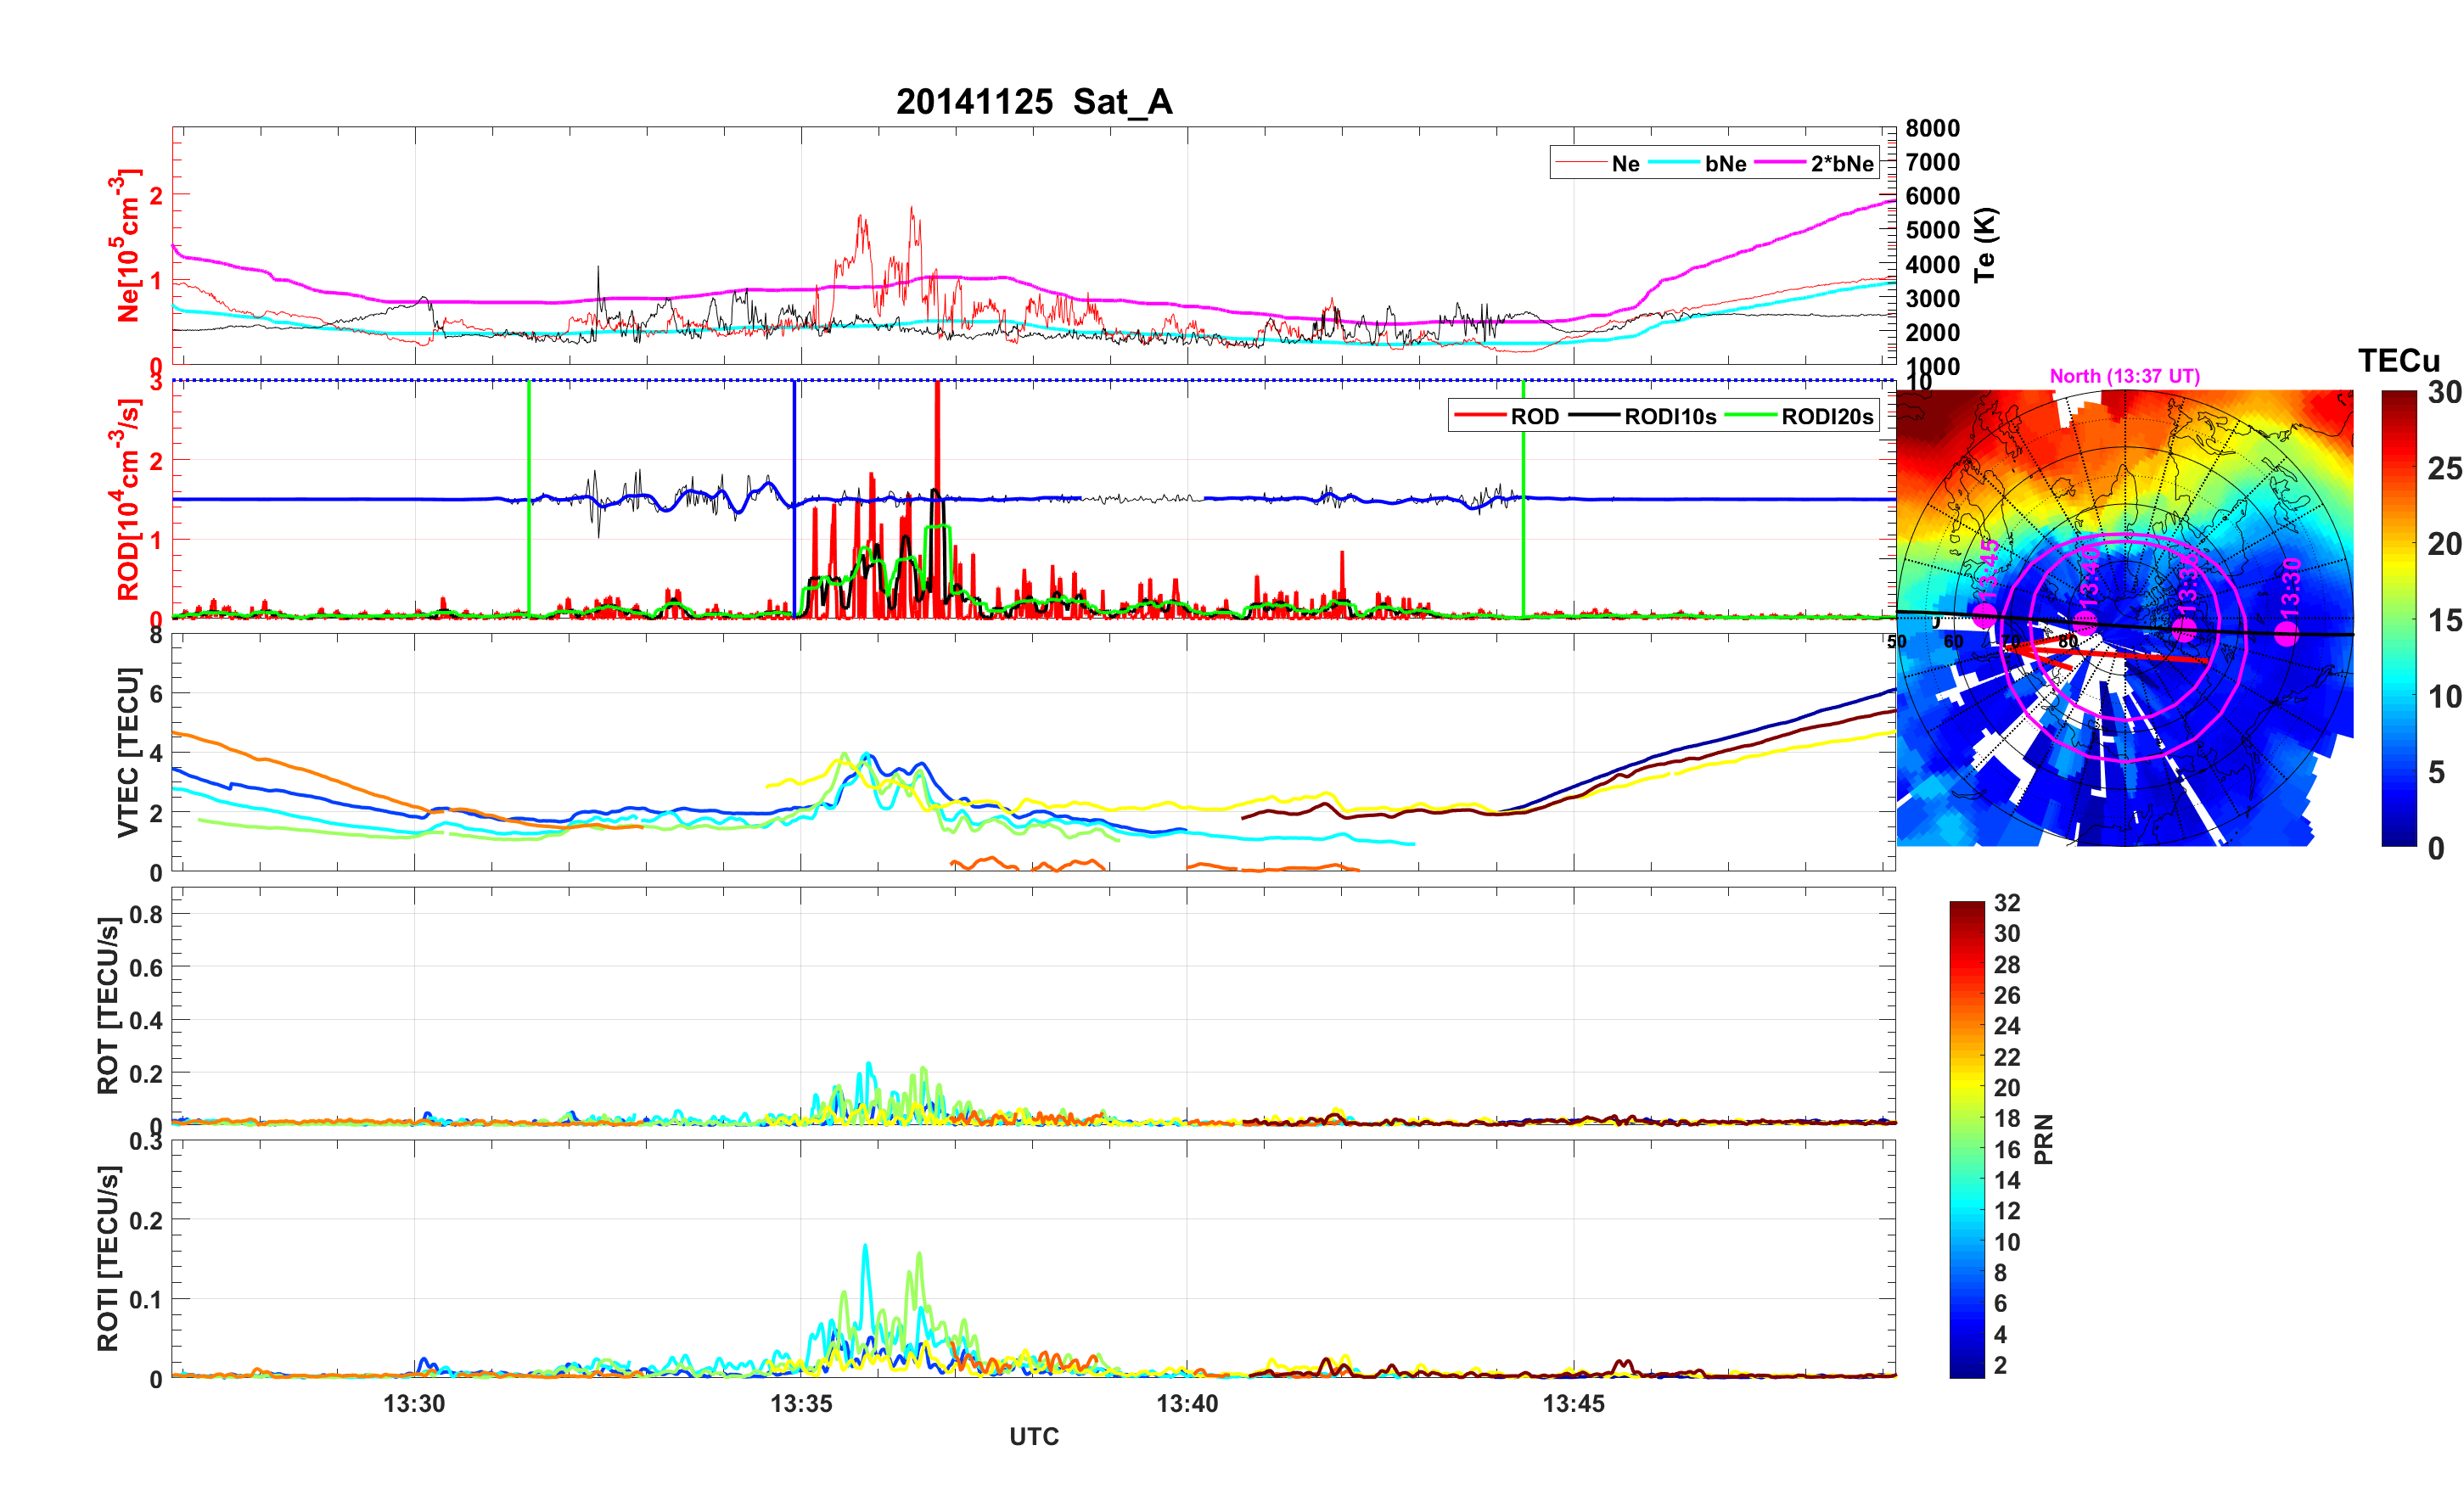Click the figure title 20141125 Sat_A
This screenshot has height=1490, width=2464.
tap(1033, 102)
